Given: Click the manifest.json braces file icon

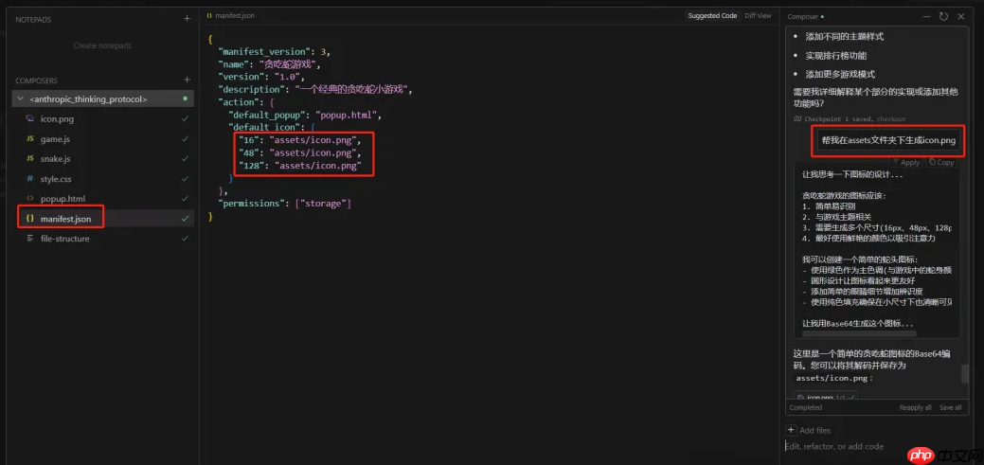Looking at the screenshot, I should pos(29,219).
